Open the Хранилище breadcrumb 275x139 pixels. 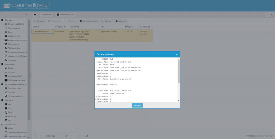click(x=46, y=14)
